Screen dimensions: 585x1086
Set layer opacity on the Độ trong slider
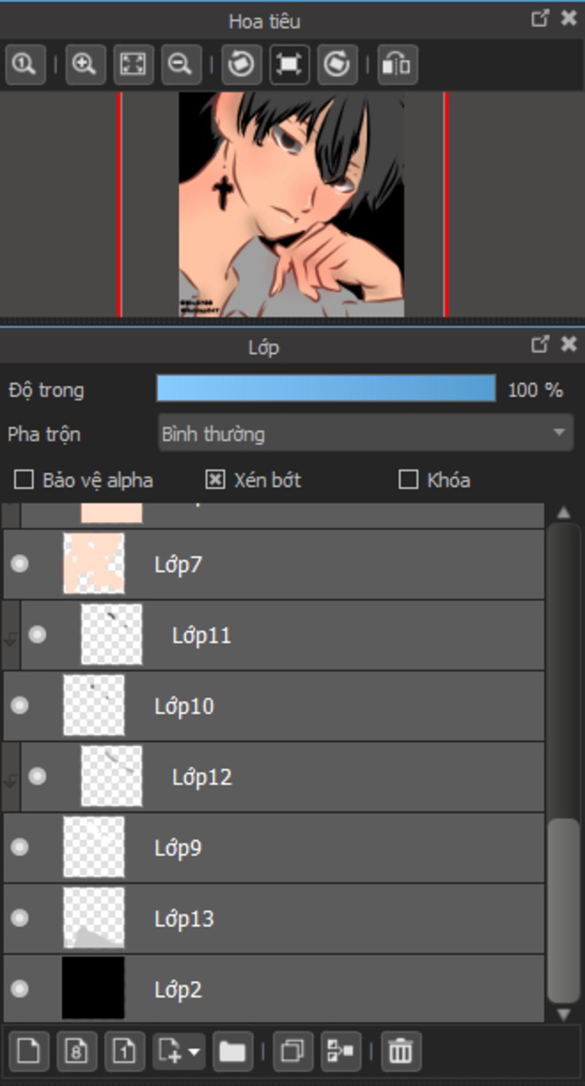pyautogui.click(x=326, y=389)
